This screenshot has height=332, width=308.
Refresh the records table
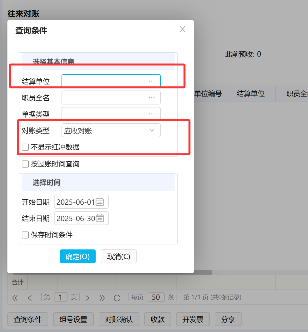[117, 298]
